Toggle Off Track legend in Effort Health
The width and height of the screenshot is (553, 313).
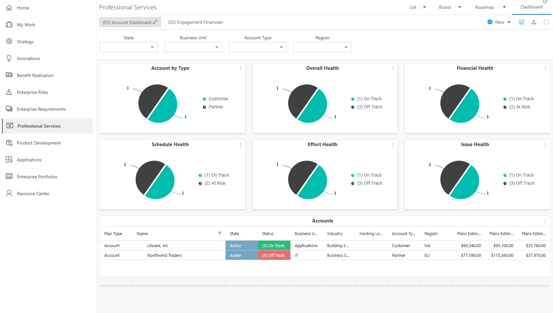pos(367,183)
